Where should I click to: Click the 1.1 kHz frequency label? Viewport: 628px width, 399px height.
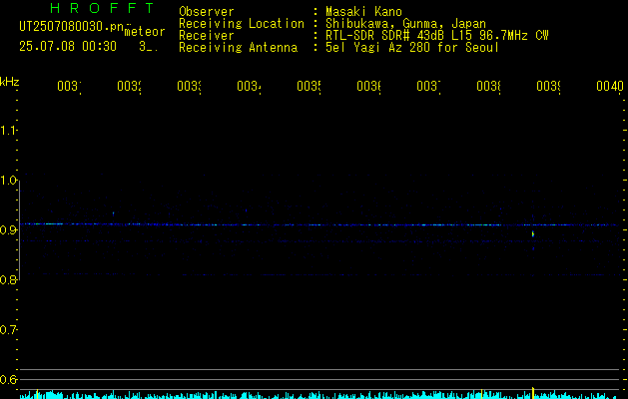pyautogui.click(x=8, y=130)
